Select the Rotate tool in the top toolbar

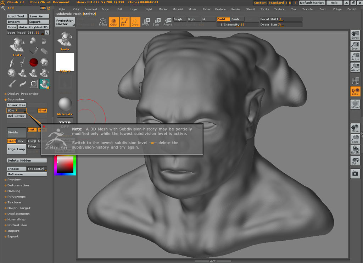(x=168, y=22)
